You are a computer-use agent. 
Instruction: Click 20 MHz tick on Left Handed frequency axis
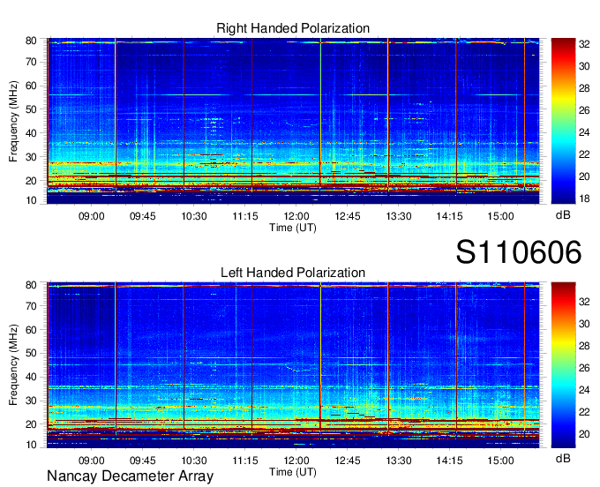(32, 424)
